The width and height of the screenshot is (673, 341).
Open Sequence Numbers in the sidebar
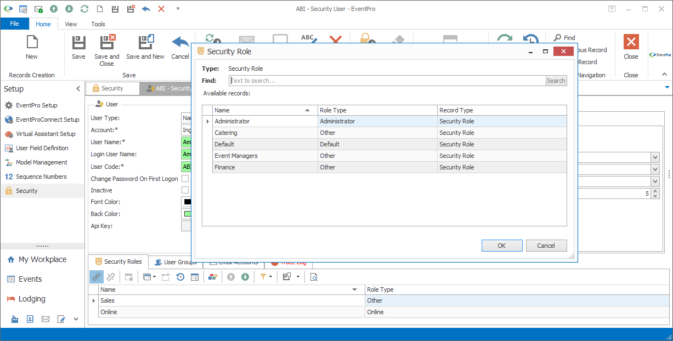pyautogui.click(x=41, y=177)
